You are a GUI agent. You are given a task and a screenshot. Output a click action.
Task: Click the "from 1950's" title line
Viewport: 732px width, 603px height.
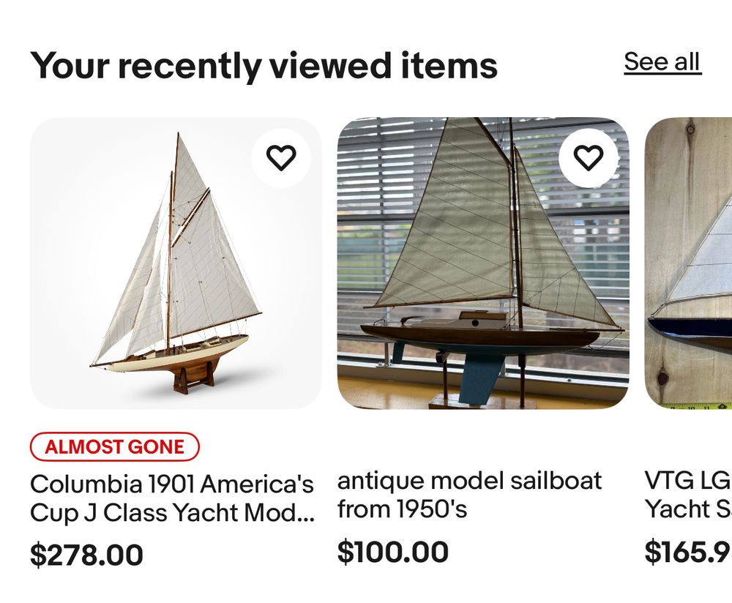coord(402,509)
